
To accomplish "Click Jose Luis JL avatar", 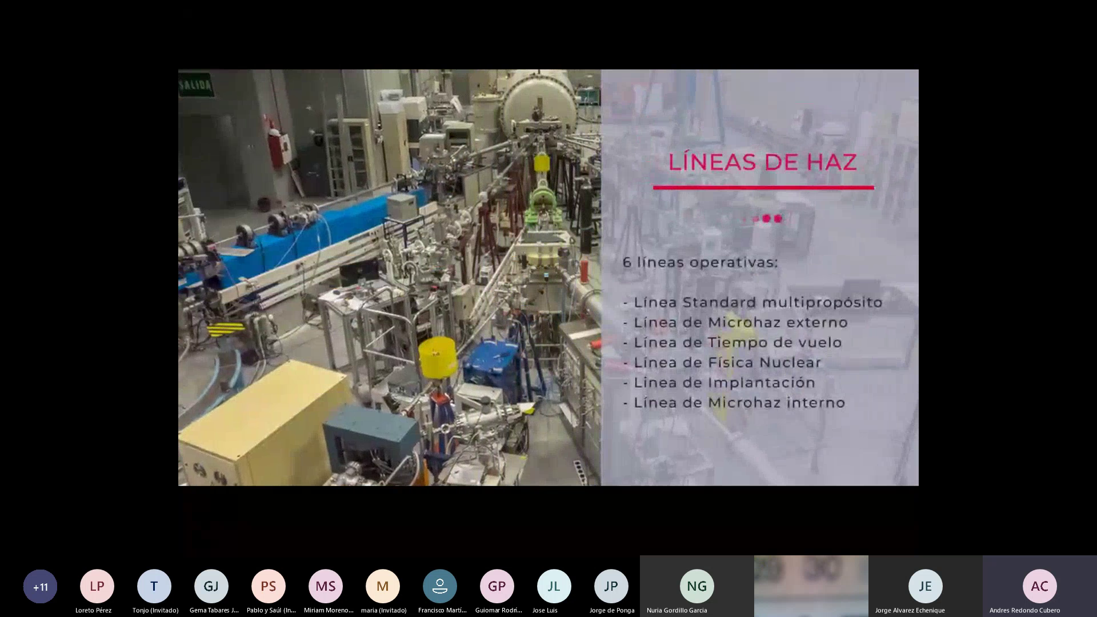I will click(x=554, y=586).
